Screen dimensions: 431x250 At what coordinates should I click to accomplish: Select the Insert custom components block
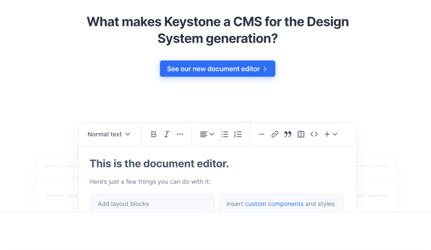pyautogui.click(x=281, y=202)
